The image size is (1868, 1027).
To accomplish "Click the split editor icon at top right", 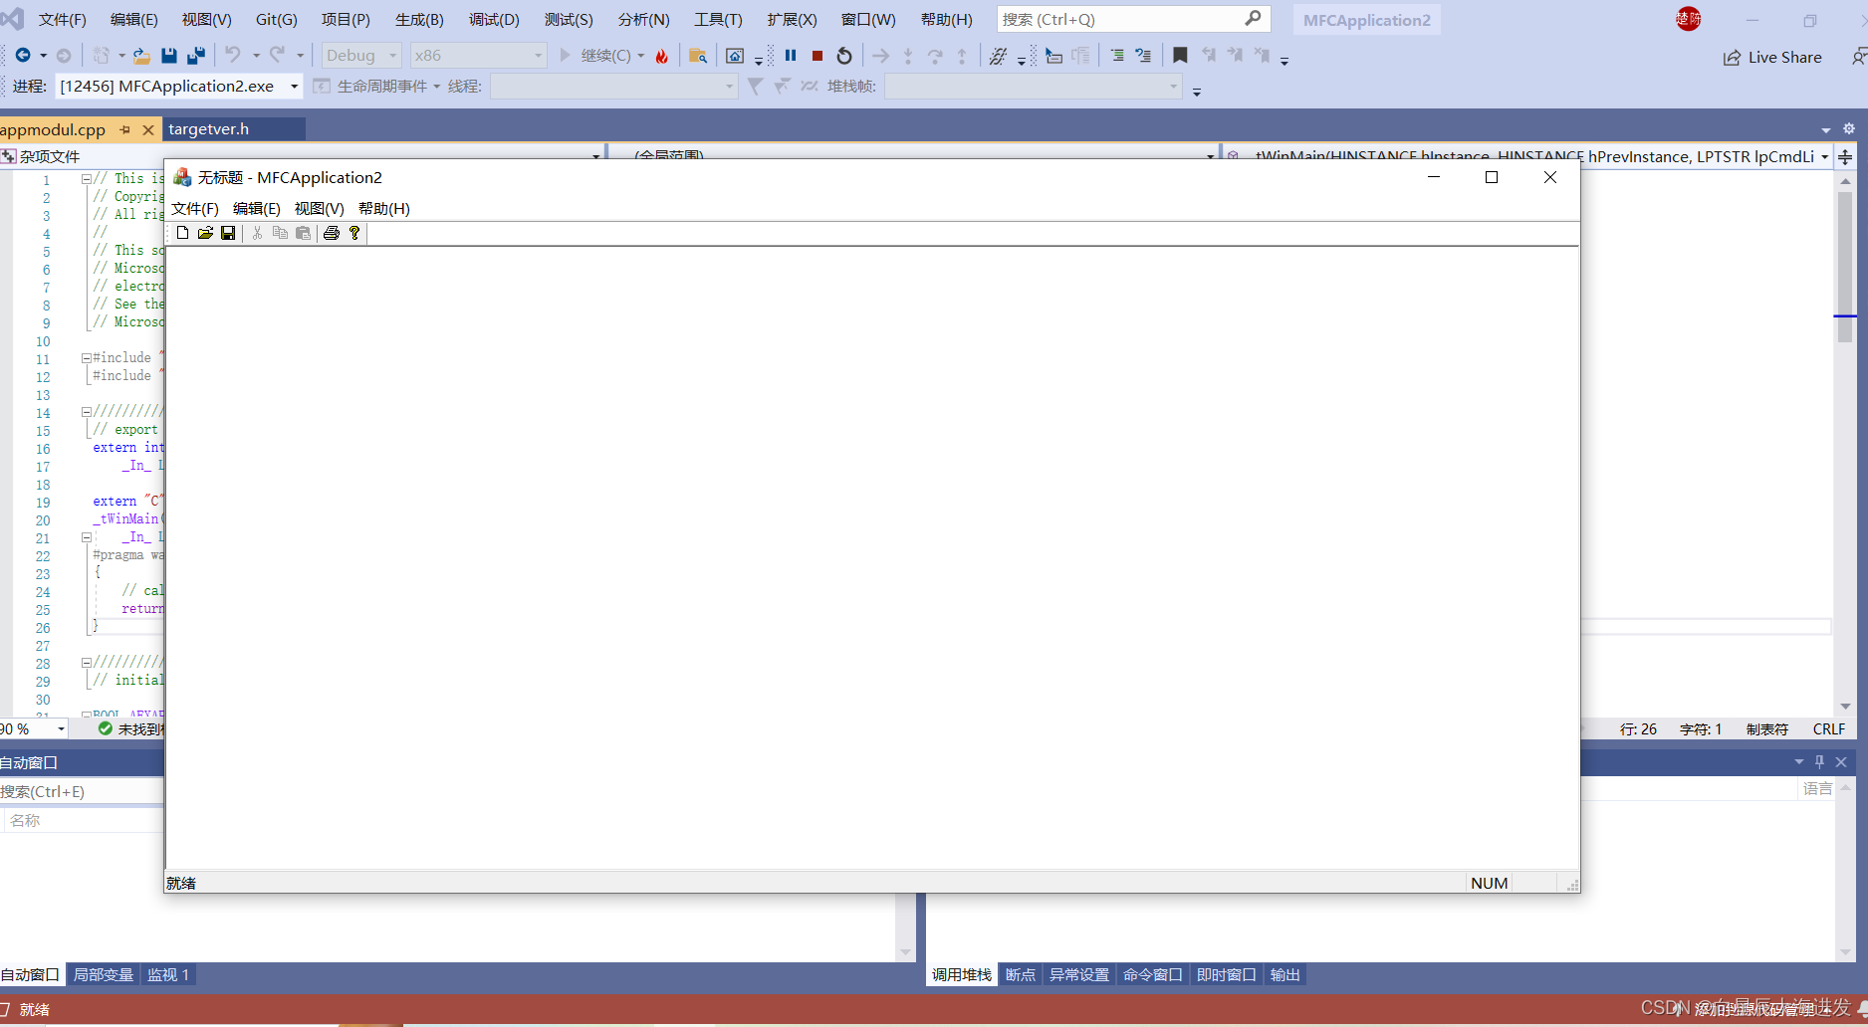I will tap(1845, 157).
